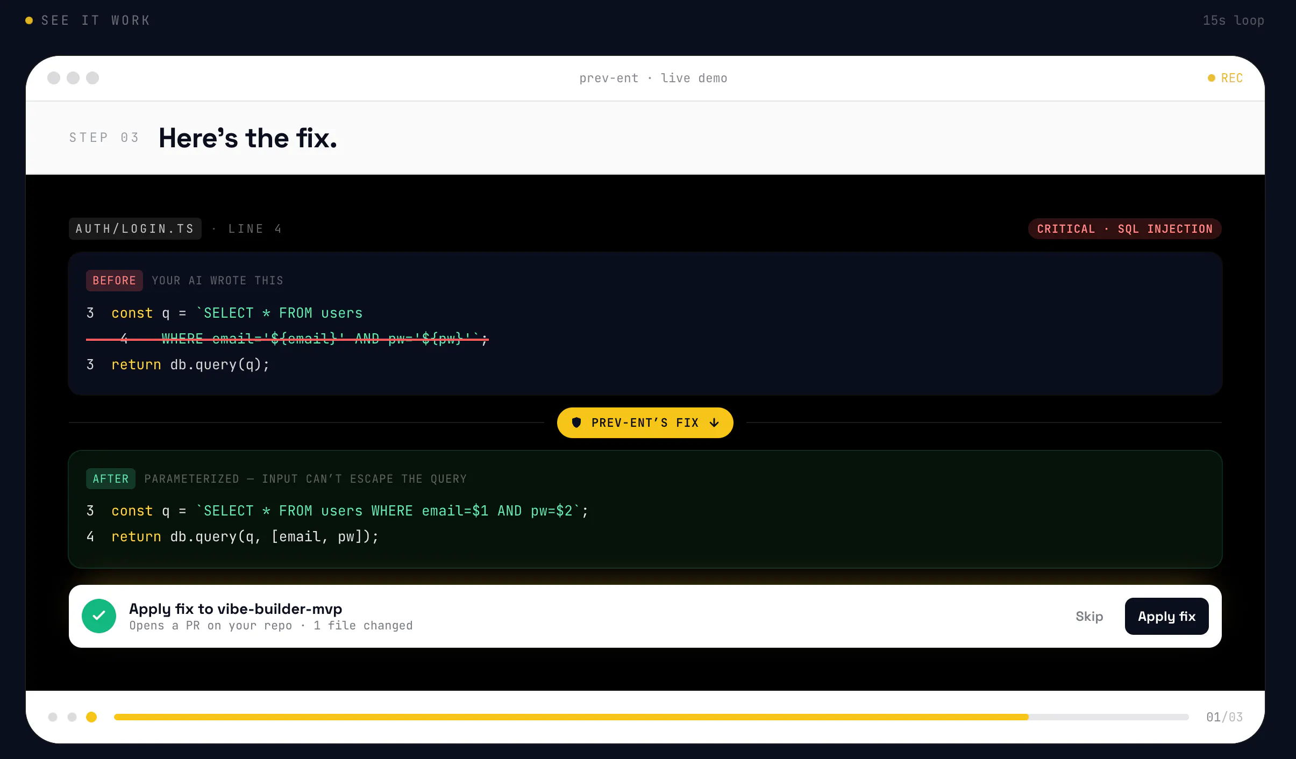Click the 'prev-ent · live demo' title
The height and width of the screenshot is (759, 1296).
click(653, 78)
